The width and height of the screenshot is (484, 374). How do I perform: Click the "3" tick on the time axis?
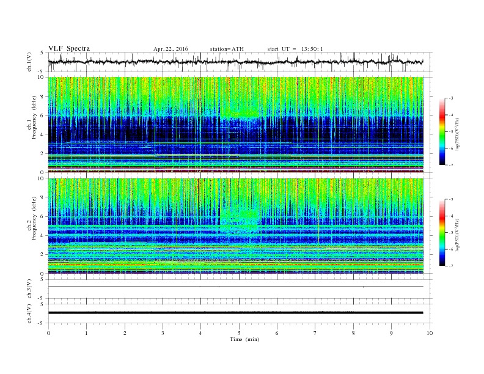coord(163,333)
